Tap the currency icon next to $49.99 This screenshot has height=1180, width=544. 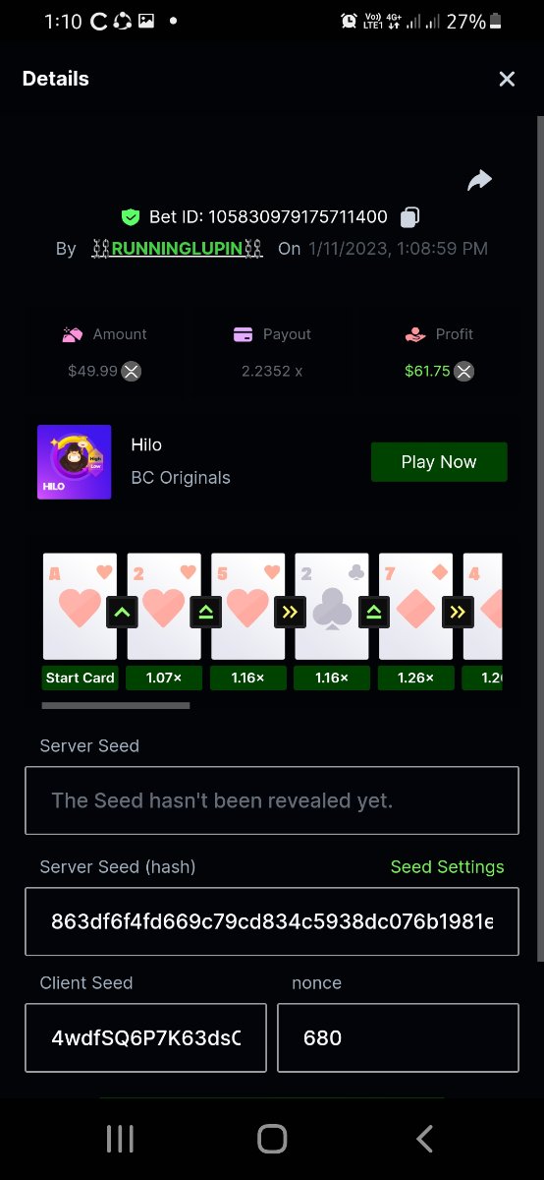coord(131,371)
